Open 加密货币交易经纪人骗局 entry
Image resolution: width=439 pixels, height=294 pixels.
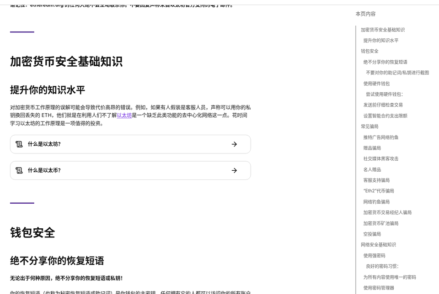click(387, 212)
